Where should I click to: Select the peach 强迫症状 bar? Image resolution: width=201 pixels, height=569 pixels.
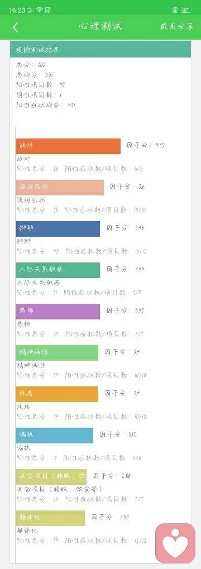60,187
